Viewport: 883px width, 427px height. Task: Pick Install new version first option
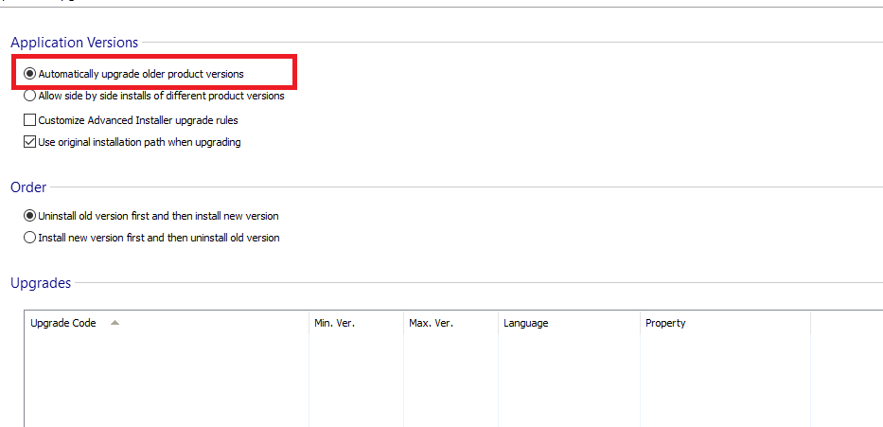coord(30,238)
